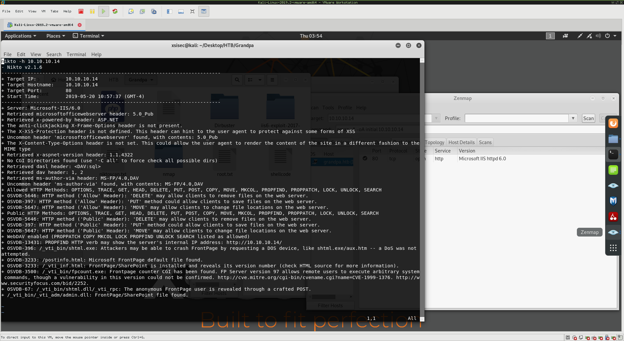Switch to the Scans tab in Zenmap
Image resolution: width=624 pixels, height=341 pixels.
(485, 142)
